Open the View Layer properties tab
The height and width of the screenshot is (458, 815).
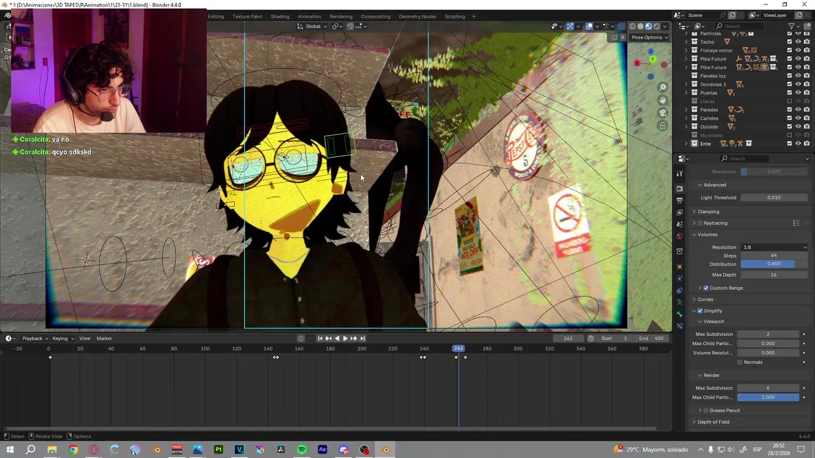pos(679,212)
